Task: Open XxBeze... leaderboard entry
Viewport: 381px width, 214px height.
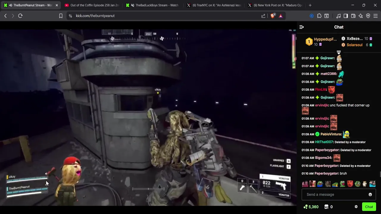Action: (x=357, y=39)
